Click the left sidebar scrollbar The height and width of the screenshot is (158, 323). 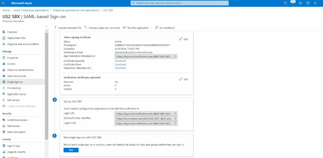(x=46, y=85)
